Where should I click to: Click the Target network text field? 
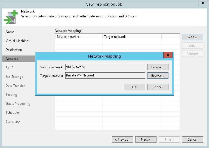click(105, 76)
